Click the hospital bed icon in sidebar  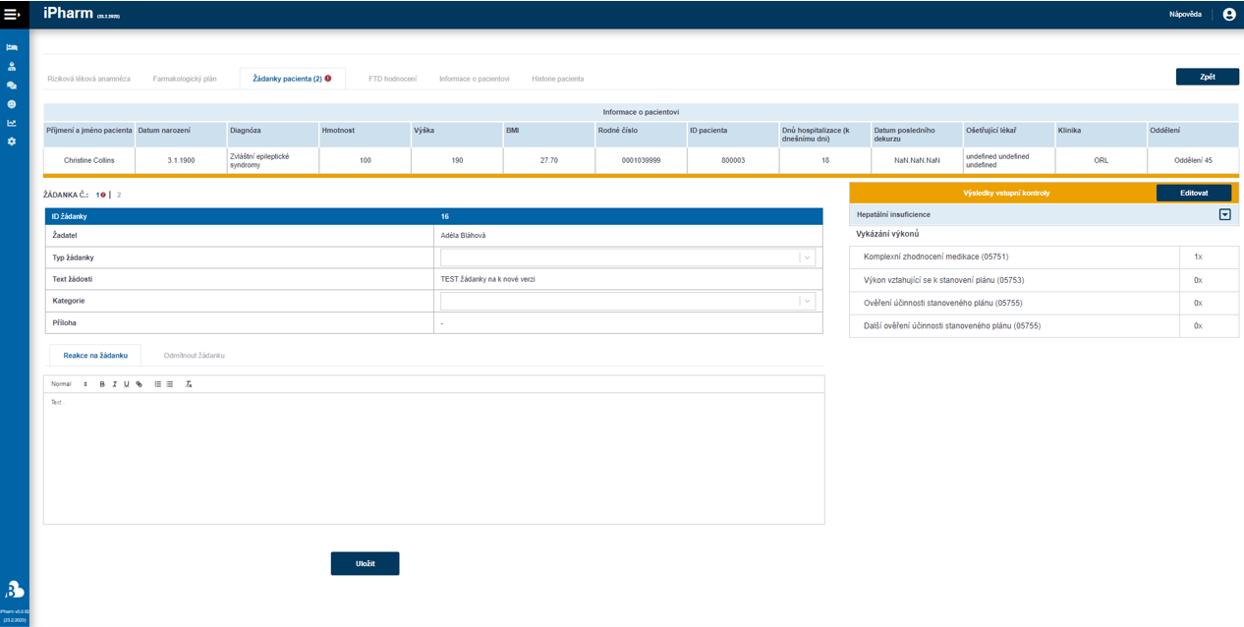pos(12,47)
